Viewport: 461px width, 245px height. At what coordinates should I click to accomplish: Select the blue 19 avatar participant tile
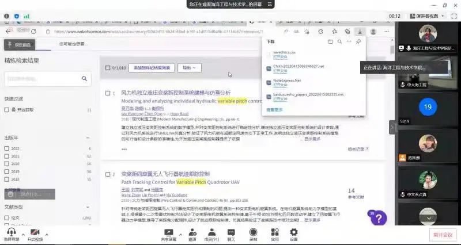pyautogui.click(x=428, y=109)
